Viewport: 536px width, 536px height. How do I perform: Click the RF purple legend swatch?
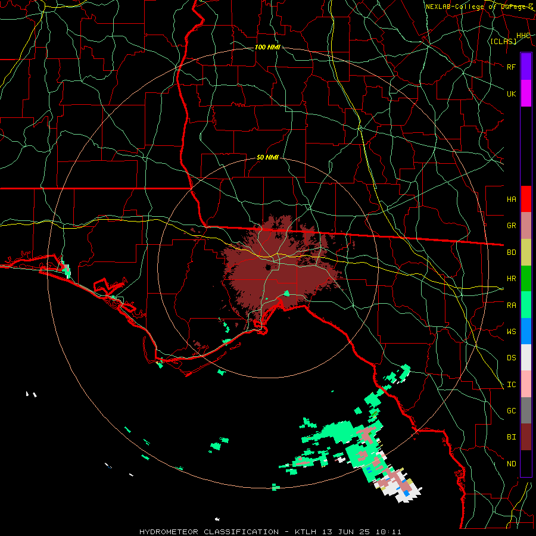(526, 67)
